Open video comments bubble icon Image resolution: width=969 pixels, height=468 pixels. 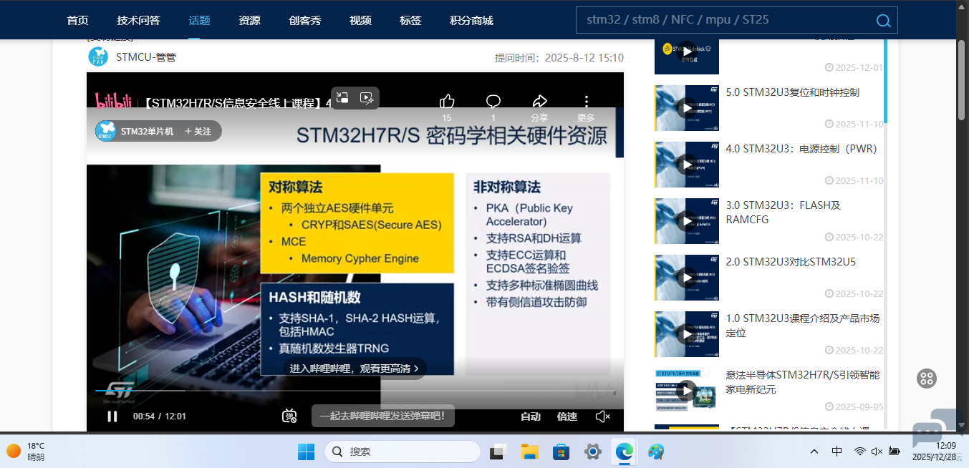click(493, 101)
